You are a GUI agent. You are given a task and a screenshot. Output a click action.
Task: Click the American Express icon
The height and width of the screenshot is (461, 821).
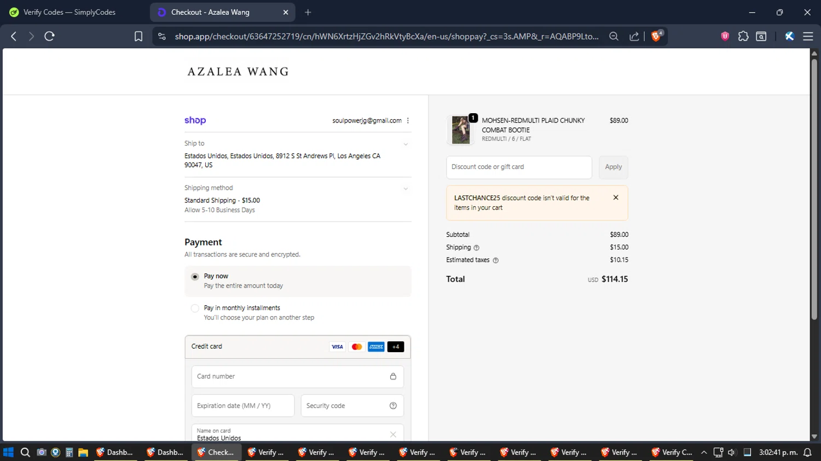coord(376,347)
